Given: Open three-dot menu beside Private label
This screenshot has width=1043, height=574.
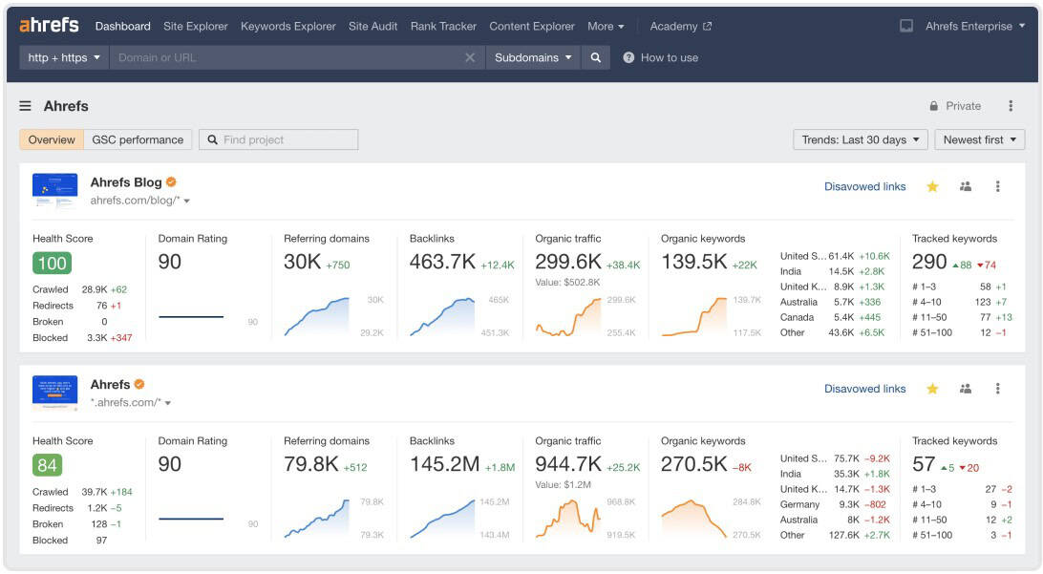Looking at the screenshot, I should pyautogui.click(x=1011, y=106).
